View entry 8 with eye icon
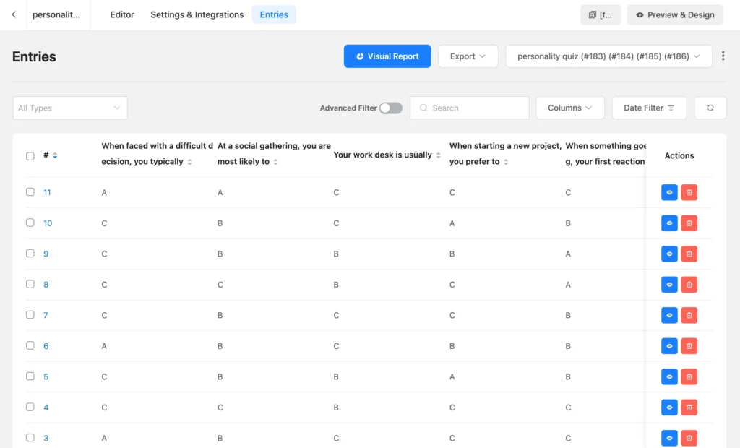This screenshot has width=740, height=448. (669, 284)
